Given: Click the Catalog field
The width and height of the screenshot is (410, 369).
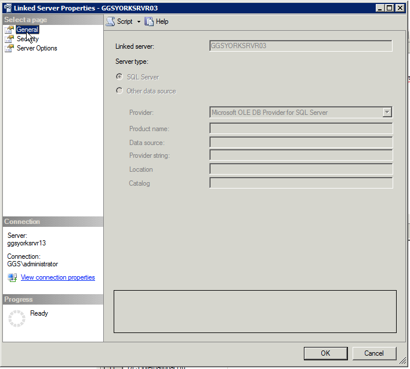Looking at the screenshot, I should [301, 183].
